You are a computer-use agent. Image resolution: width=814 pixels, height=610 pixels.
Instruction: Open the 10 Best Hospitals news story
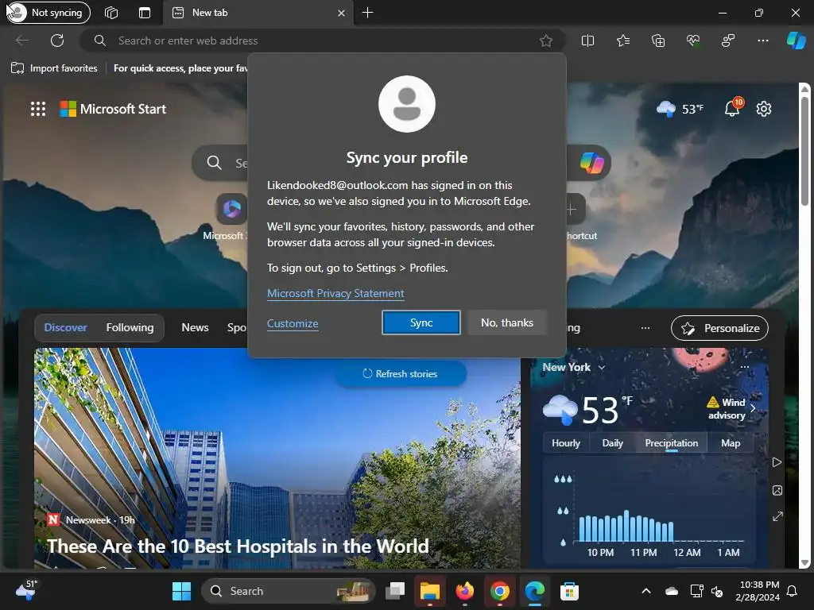tap(238, 546)
